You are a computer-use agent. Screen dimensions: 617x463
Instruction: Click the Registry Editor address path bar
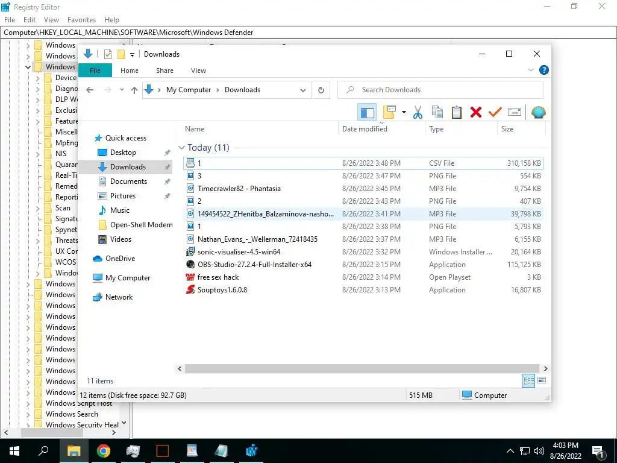[x=308, y=33]
